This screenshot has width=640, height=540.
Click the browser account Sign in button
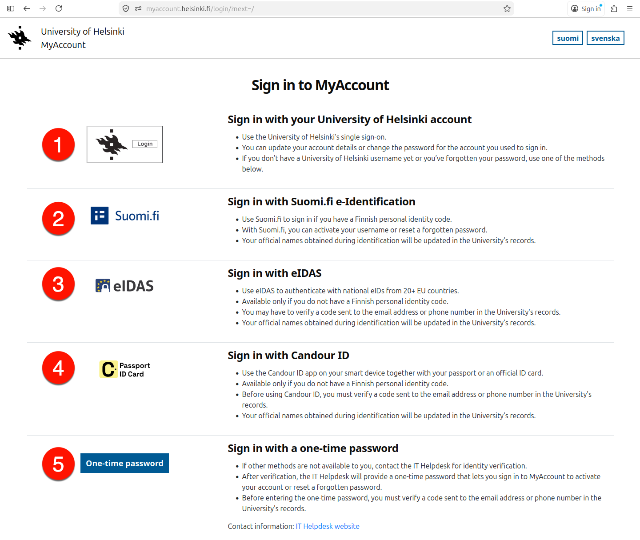(x=586, y=8)
